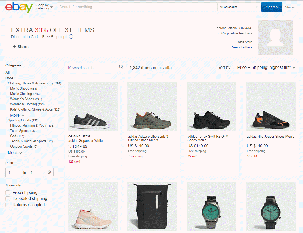Open the Shop by category dropdown
Viewport: 303px width, 233px height.
44,7
